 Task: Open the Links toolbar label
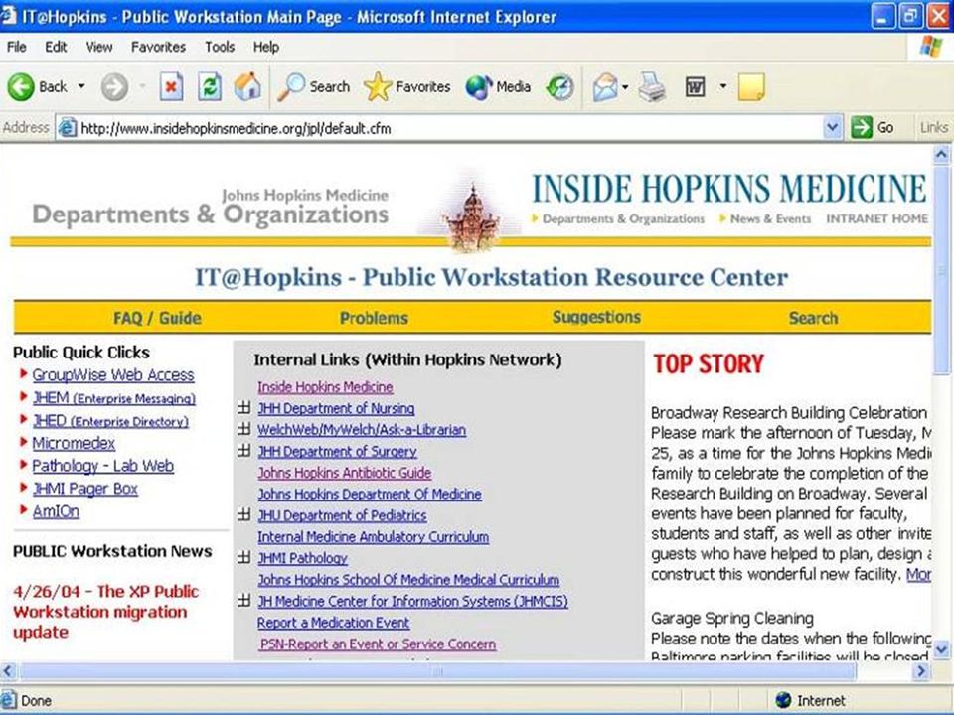(x=933, y=128)
